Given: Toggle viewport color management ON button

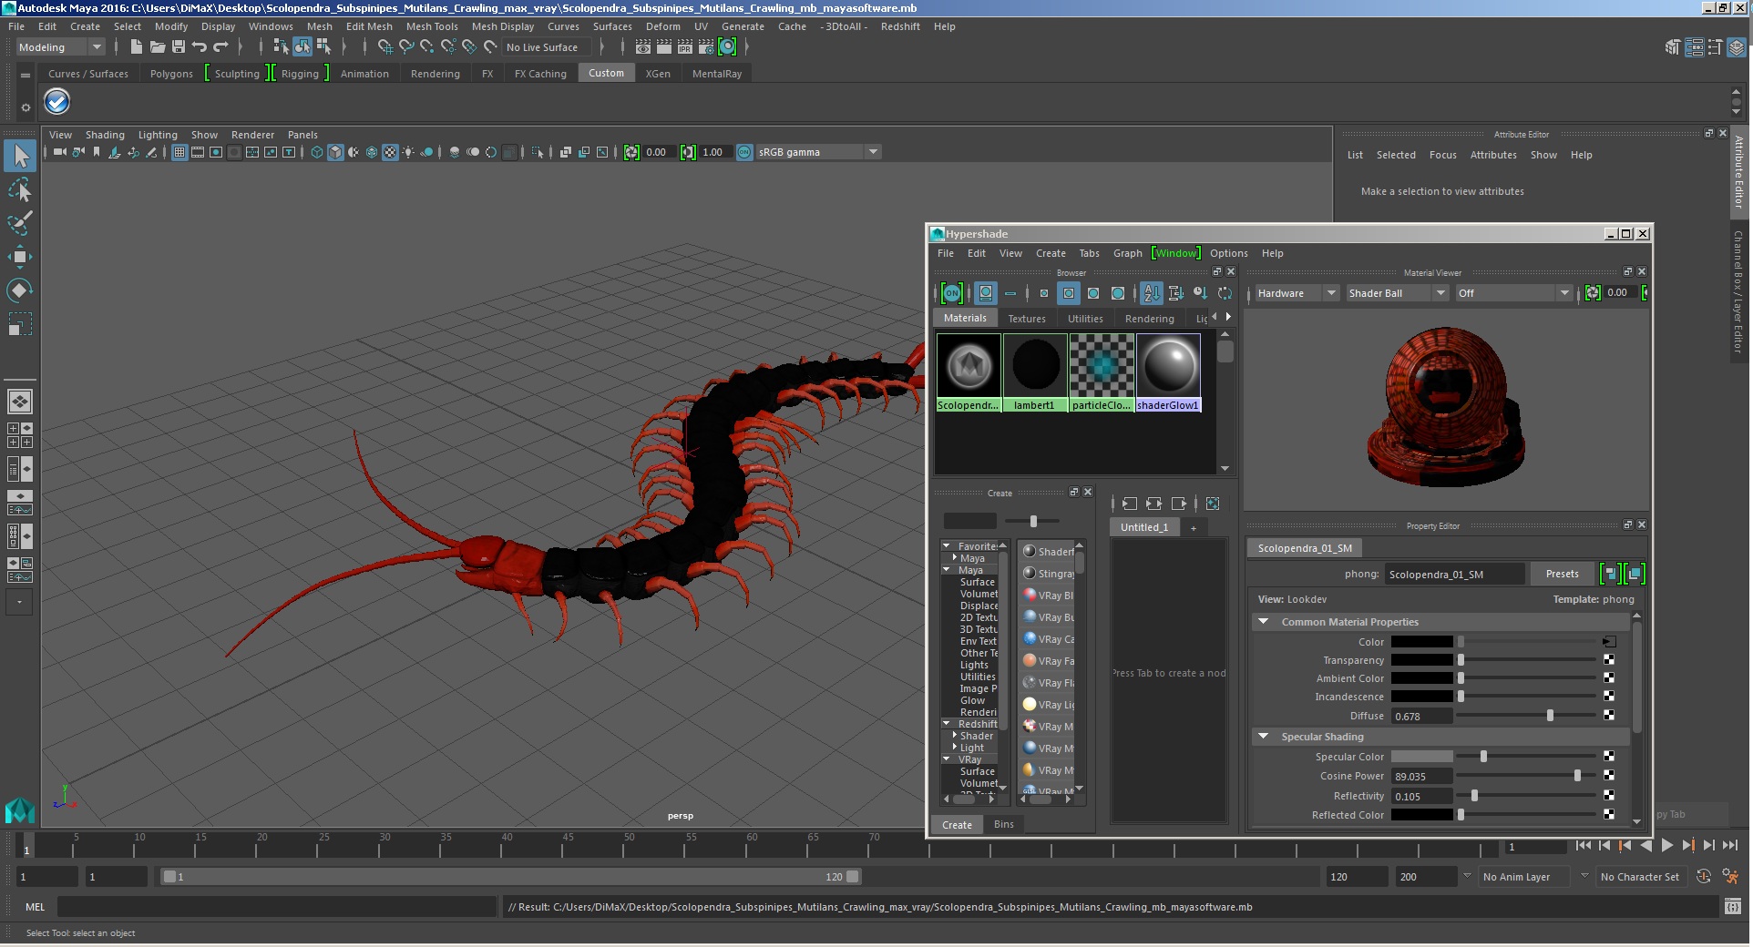Looking at the screenshot, I should pyautogui.click(x=744, y=152).
